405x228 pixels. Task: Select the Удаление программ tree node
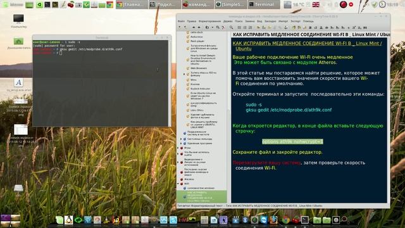(x=199, y=144)
